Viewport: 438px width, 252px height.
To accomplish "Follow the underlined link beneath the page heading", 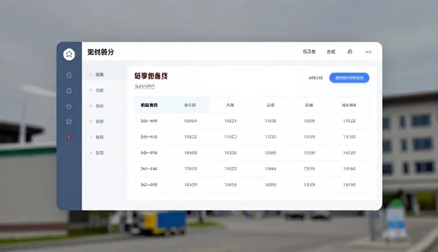I will (x=144, y=86).
